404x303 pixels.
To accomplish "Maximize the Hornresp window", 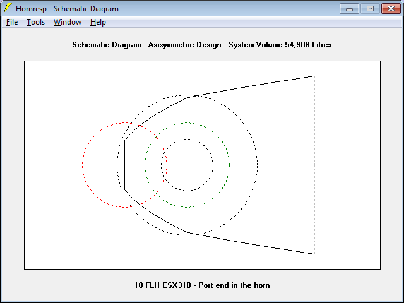I will pyautogui.click(x=370, y=8).
